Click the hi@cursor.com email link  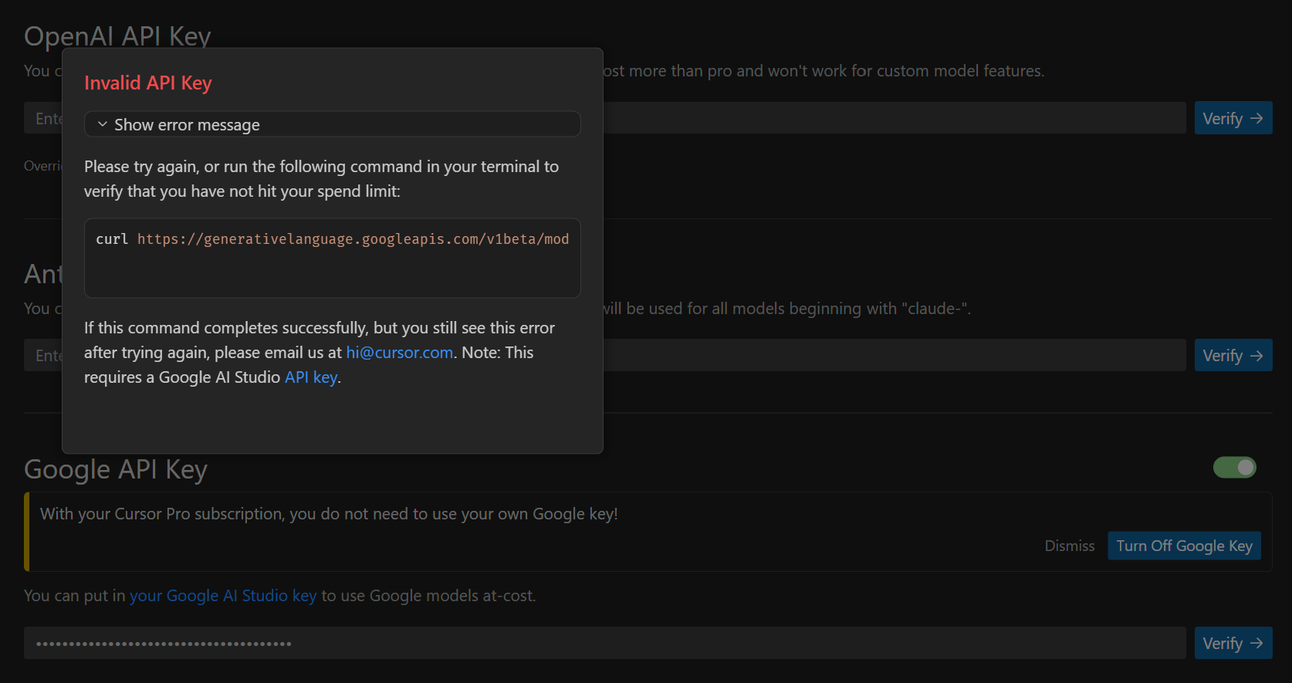[399, 353]
